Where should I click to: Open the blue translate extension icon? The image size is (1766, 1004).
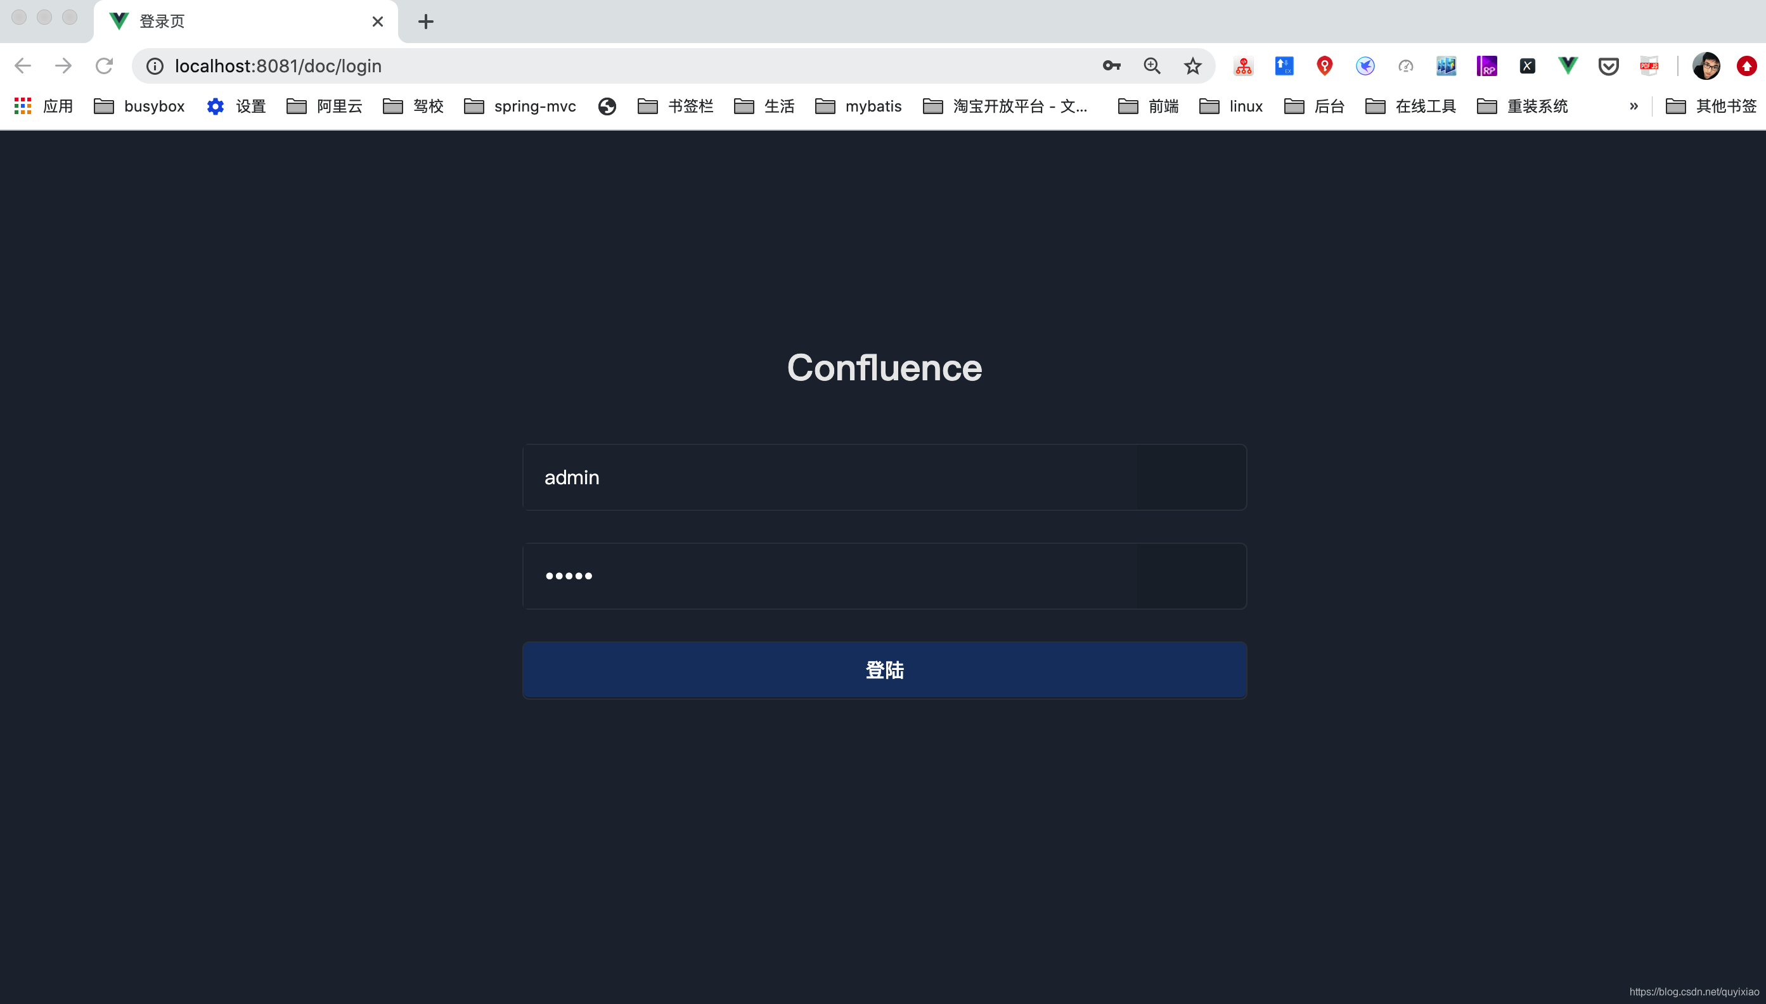point(1284,66)
